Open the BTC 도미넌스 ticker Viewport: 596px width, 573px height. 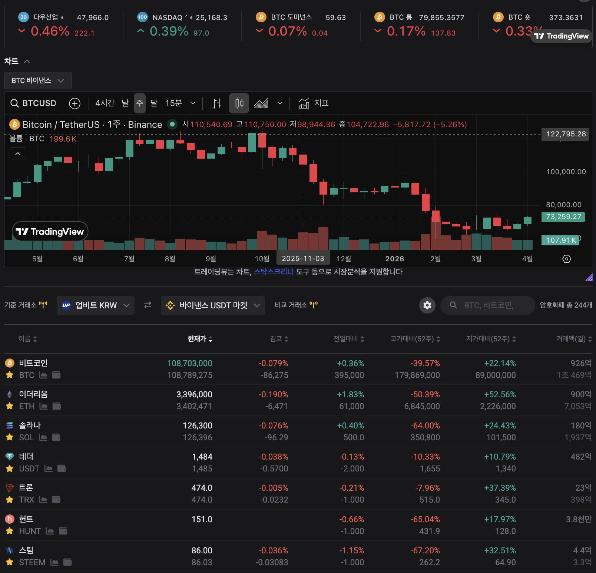pos(301,25)
